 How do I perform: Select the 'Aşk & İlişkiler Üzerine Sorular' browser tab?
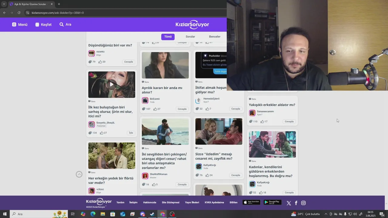pos(31,4)
